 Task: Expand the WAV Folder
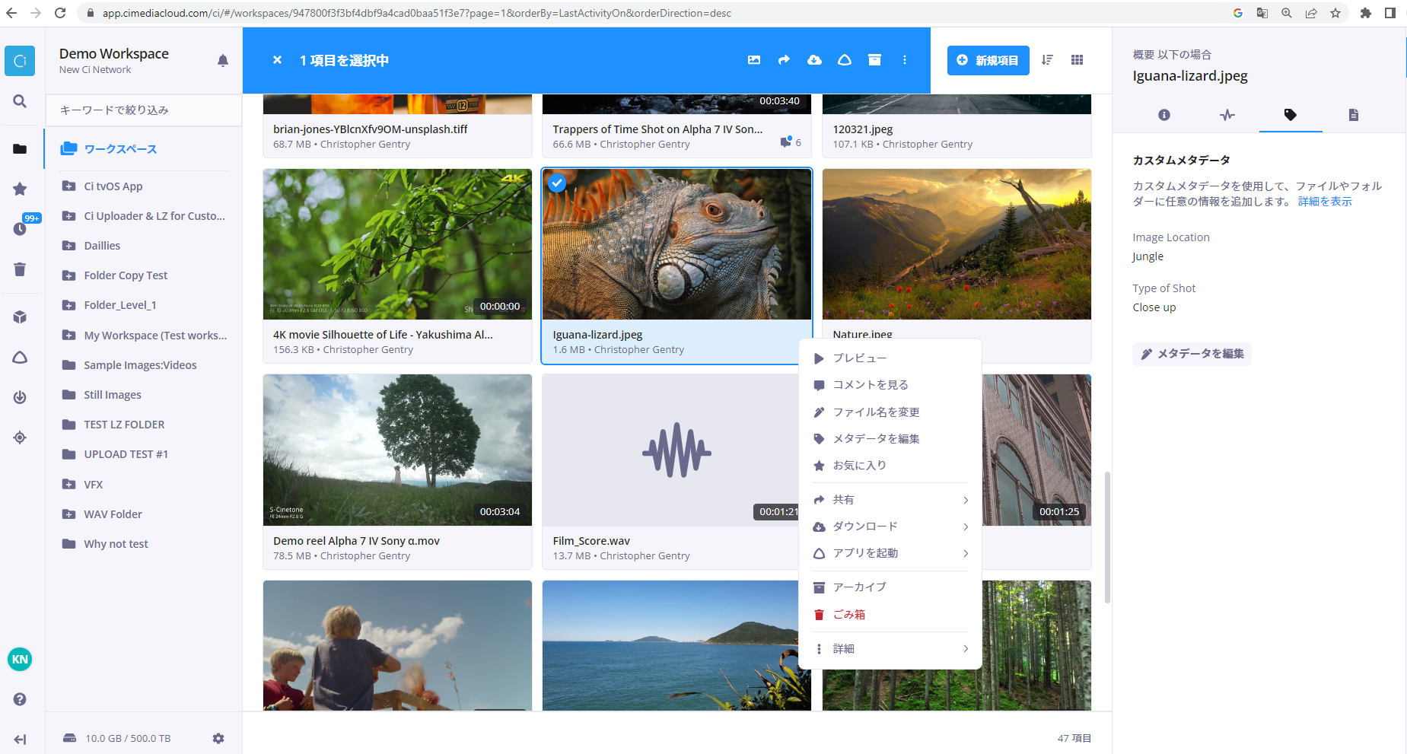tap(68, 514)
